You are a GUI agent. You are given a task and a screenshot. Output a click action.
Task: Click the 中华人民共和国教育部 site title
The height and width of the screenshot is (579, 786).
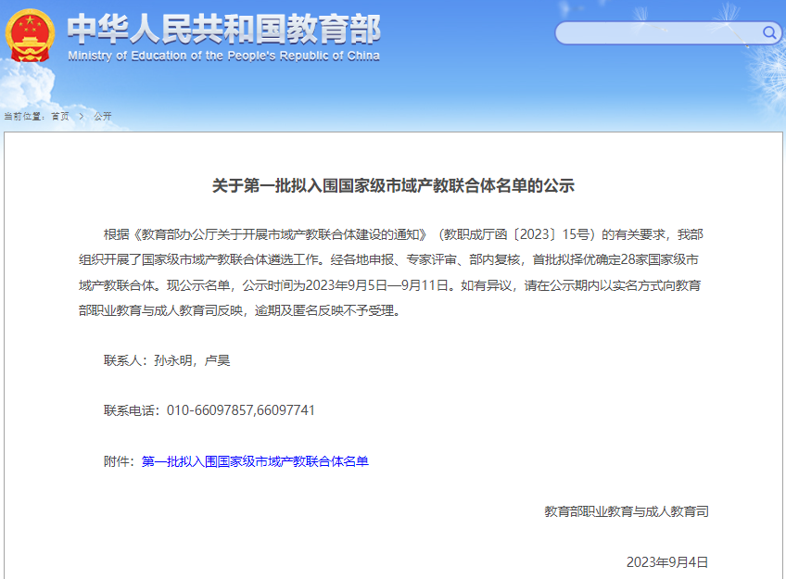coord(224,28)
